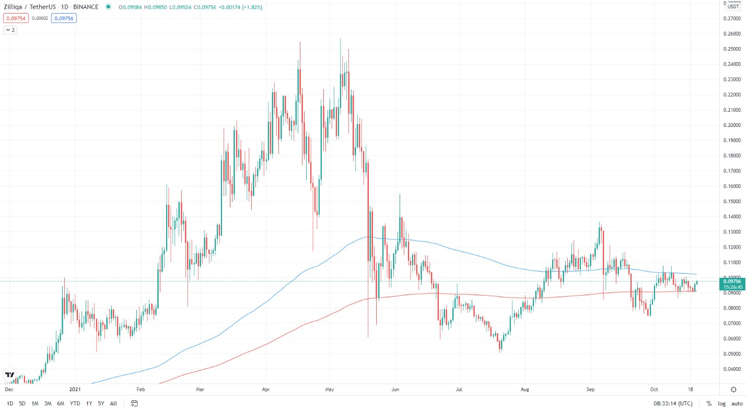Image resolution: width=747 pixels, height=410 pixels.
Task: Click the open value 0.09584 in legend
Action: 132,7
